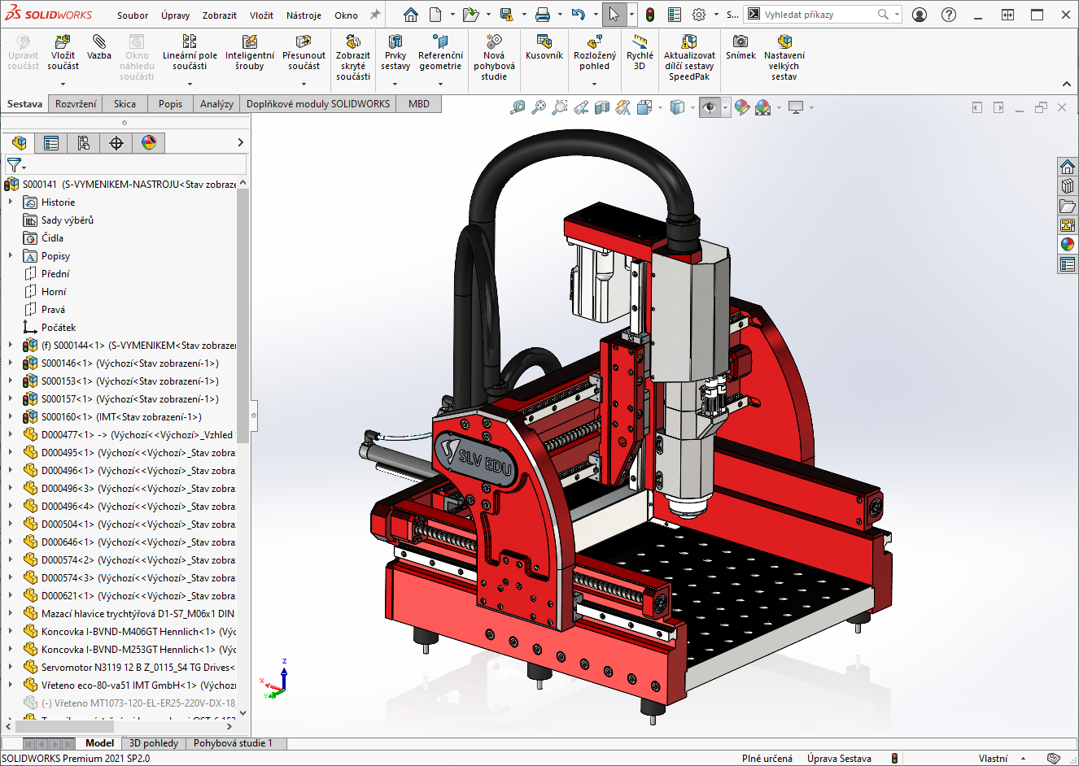Expand manager tabs right chevron

pyautogui.click(x=240, y=142)
